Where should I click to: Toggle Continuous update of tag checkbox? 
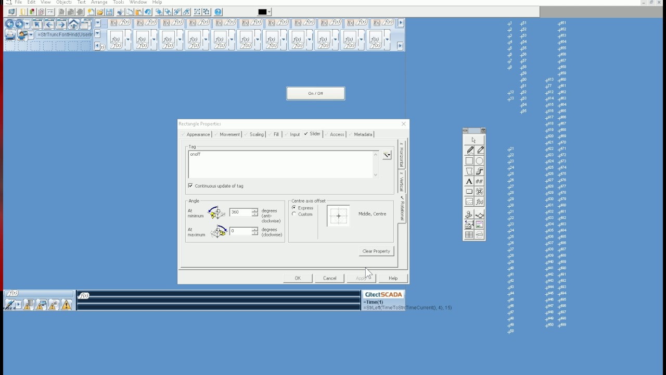click(190, 186)
